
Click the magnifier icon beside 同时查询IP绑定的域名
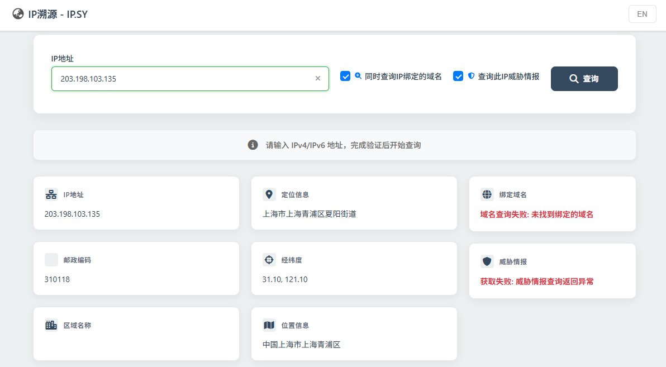358,75
